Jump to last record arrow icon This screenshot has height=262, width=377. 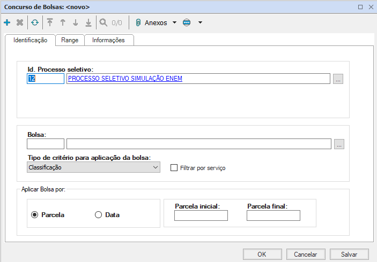(88, 23)
